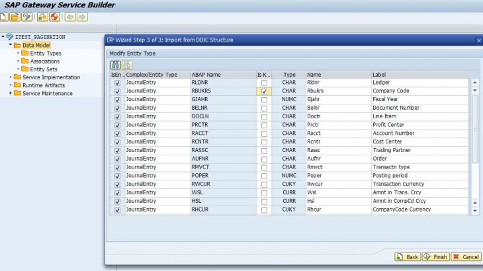Click the Find Next icon beside binoculars

[127, 65]
